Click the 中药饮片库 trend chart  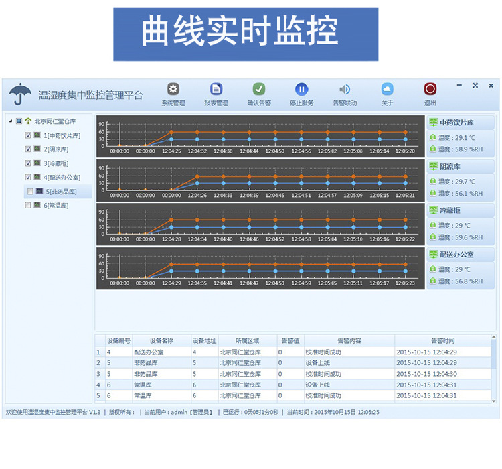click(x=260, y=136)
